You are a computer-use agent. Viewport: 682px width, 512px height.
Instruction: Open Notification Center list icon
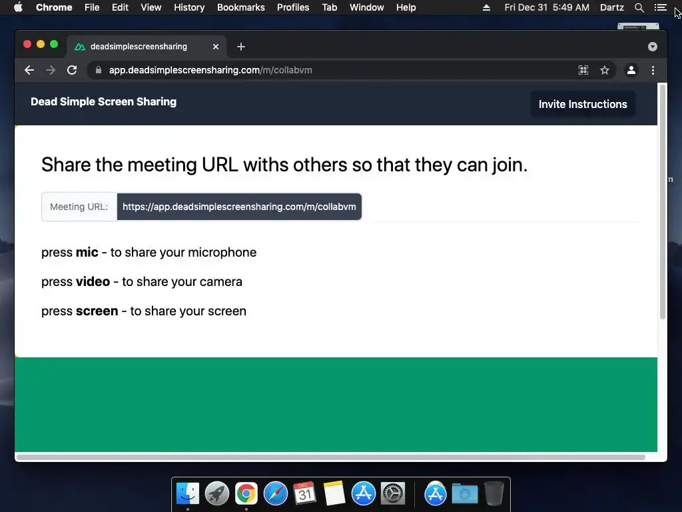660,7
